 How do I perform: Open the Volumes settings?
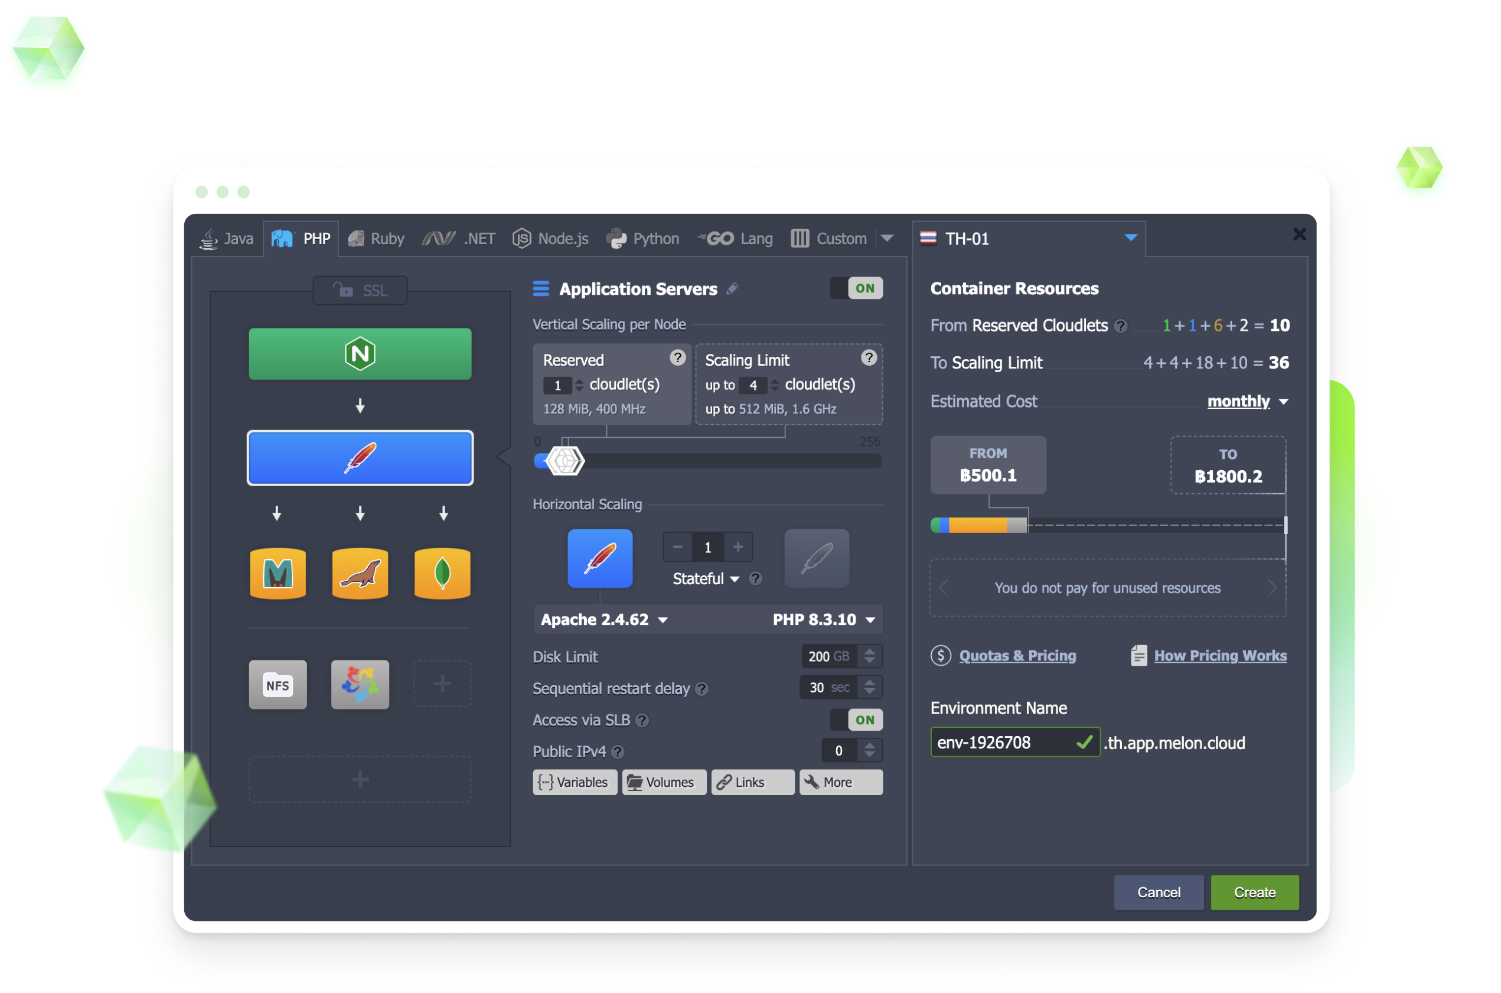[664, 782]
